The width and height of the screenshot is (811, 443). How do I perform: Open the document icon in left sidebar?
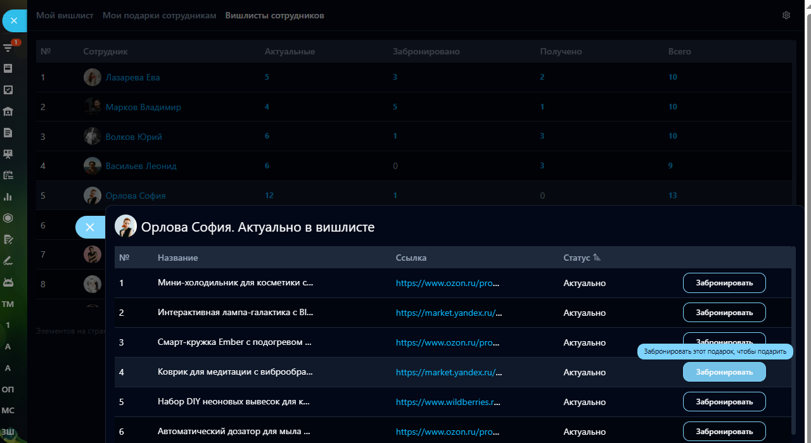8,132
